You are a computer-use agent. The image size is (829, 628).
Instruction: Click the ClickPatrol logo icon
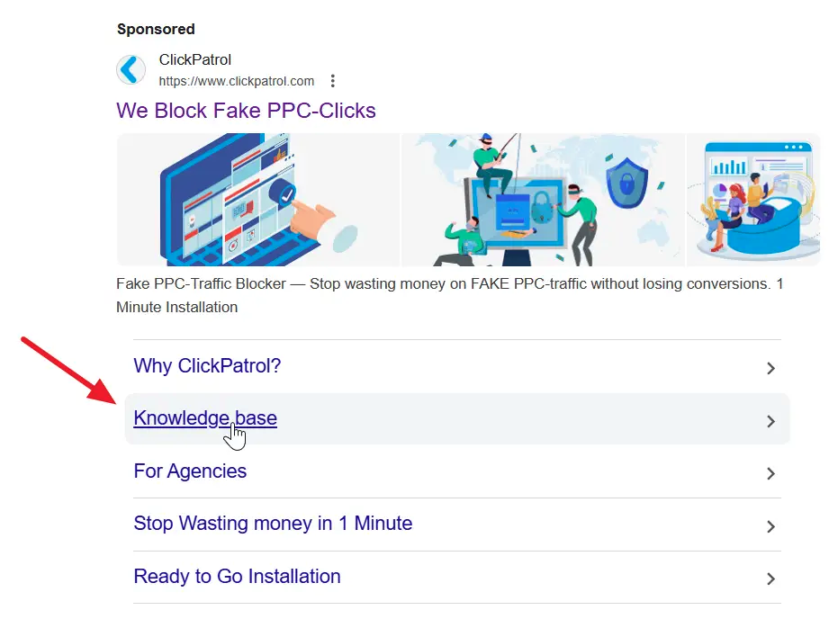[131, 70]
